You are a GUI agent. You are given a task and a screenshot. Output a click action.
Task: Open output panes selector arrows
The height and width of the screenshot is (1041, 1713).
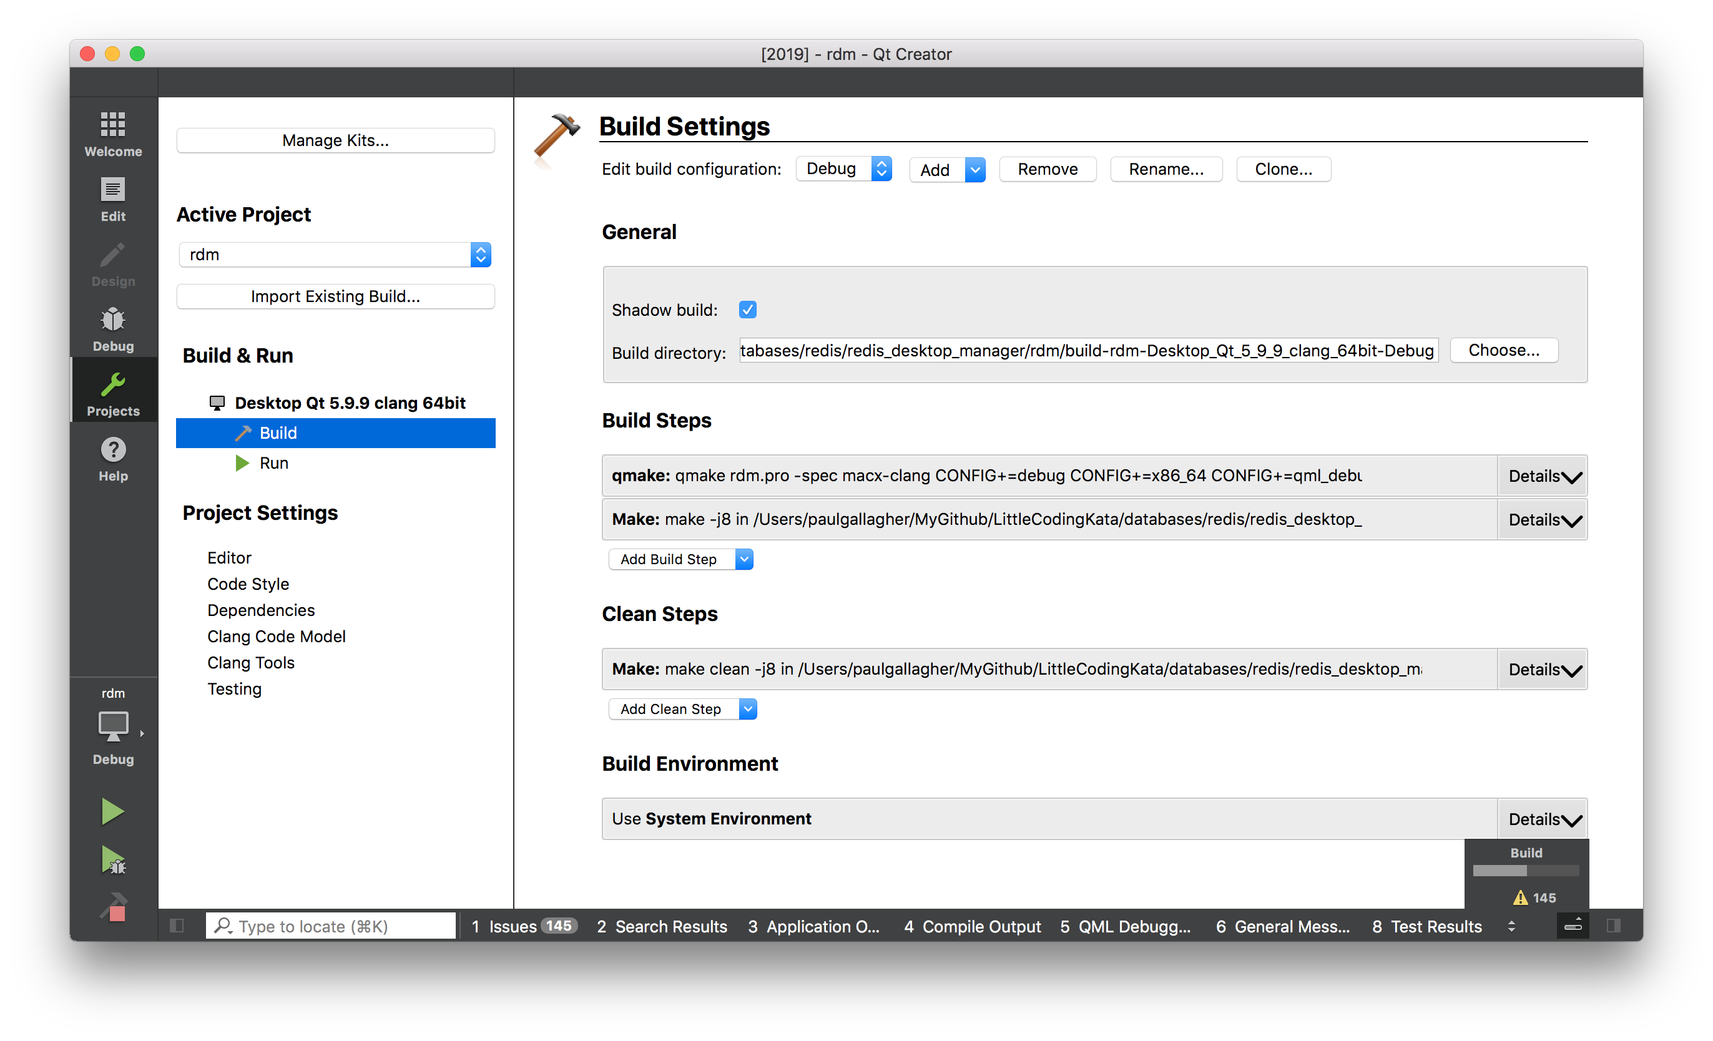(x=1511, y=926)
